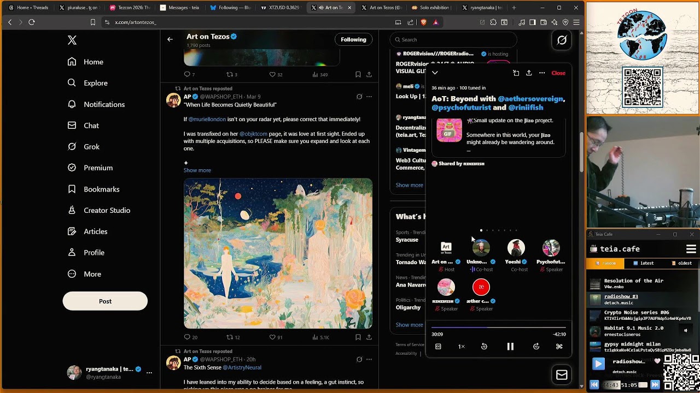This screenshot has height=393, width=700.
Task: Toggle captions in the Space player
Action: tap(438, 347)
